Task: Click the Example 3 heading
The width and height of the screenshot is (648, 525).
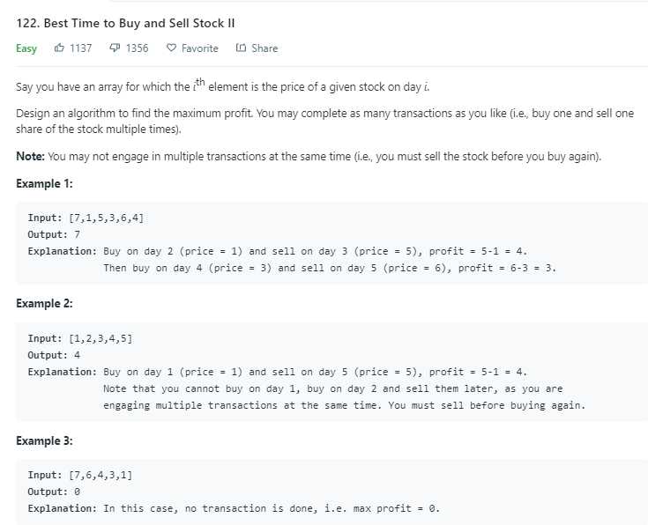Action: click(x=44, y=440)
